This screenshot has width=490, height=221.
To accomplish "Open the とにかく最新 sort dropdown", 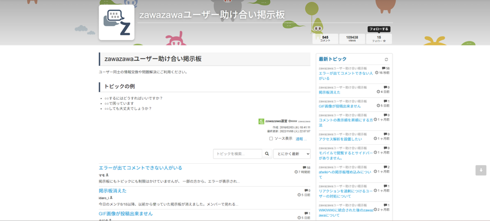I will point(292,154).
